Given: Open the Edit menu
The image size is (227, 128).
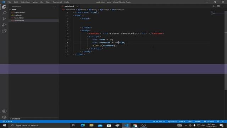Looking at the screenshot, I should point(16,2).
